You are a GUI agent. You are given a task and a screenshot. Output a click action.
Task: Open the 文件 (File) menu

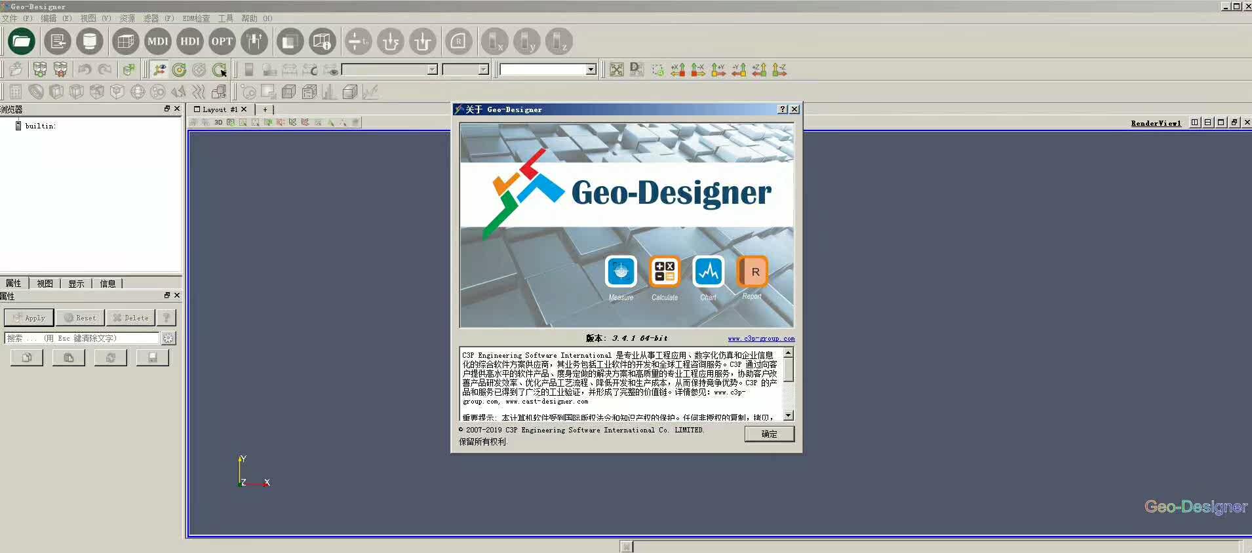17,18
